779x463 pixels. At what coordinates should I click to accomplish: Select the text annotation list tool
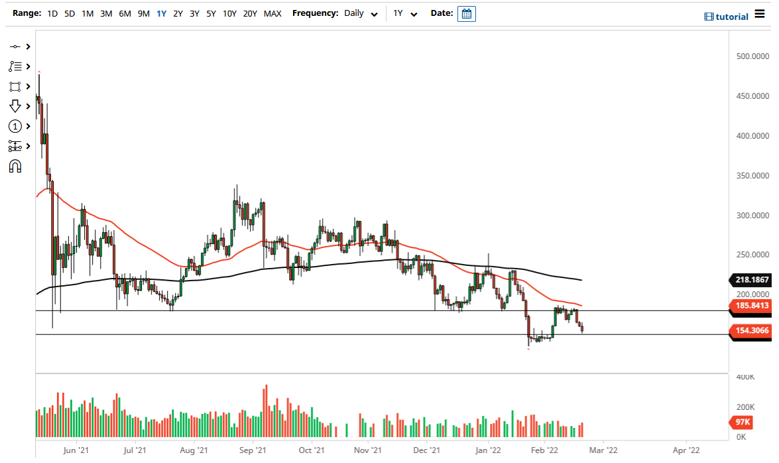pyautogui.click(x=15, y=66)
